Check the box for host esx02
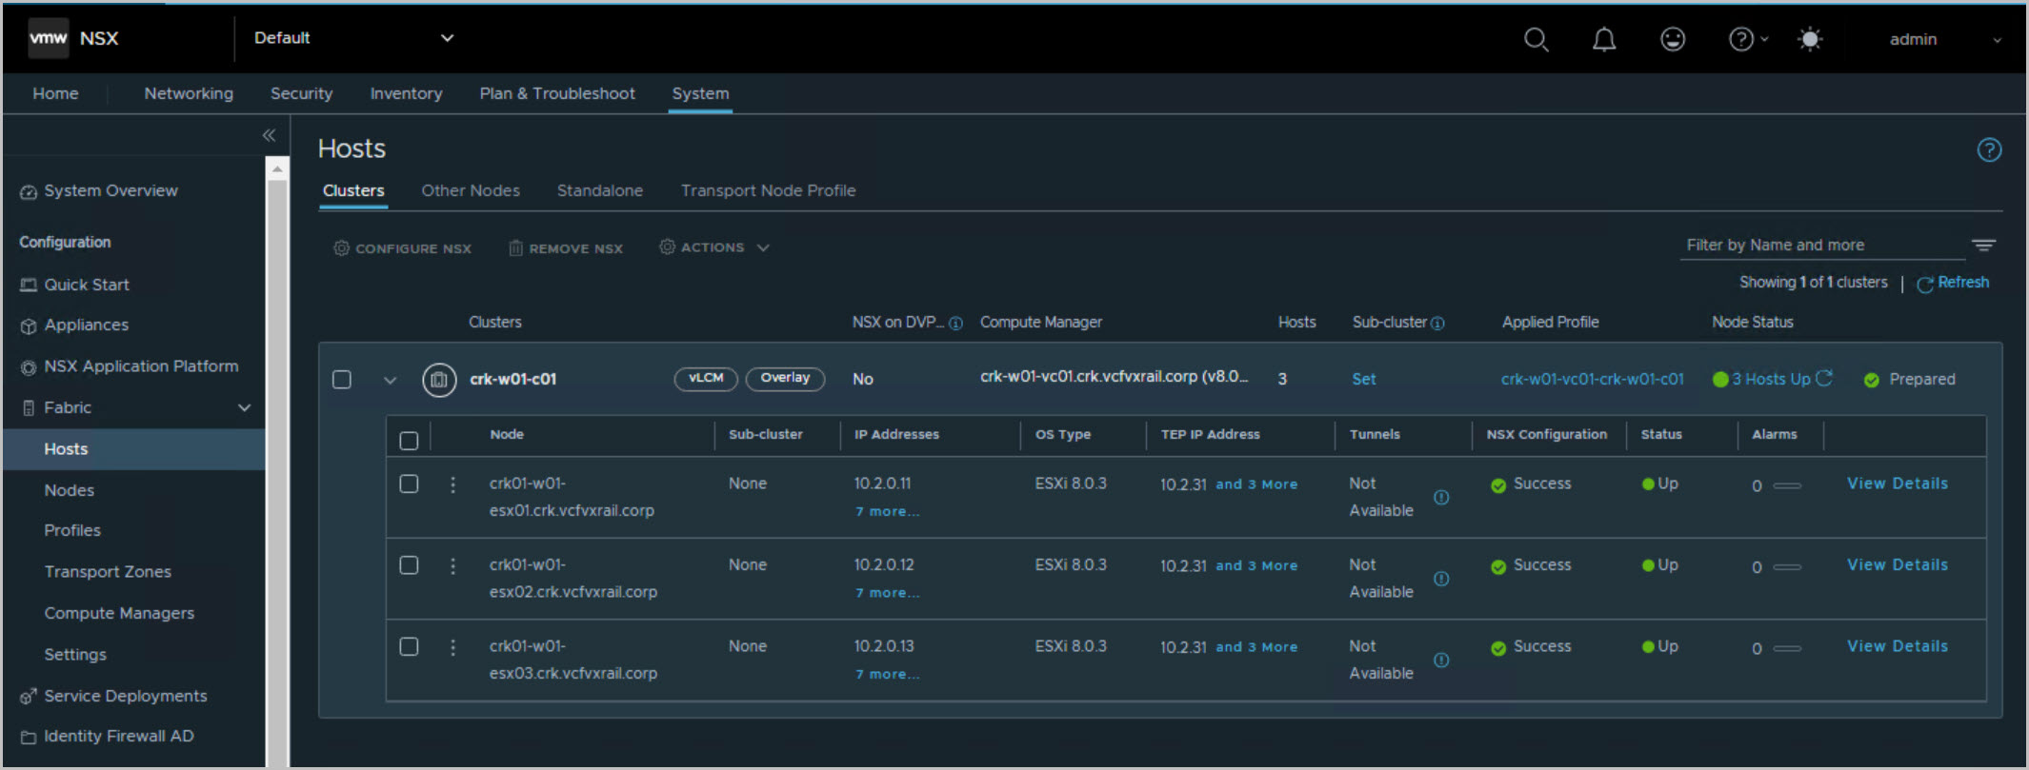 tap(409, 565)
